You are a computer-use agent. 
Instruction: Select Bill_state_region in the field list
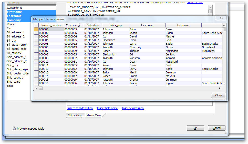pos(19,45)
